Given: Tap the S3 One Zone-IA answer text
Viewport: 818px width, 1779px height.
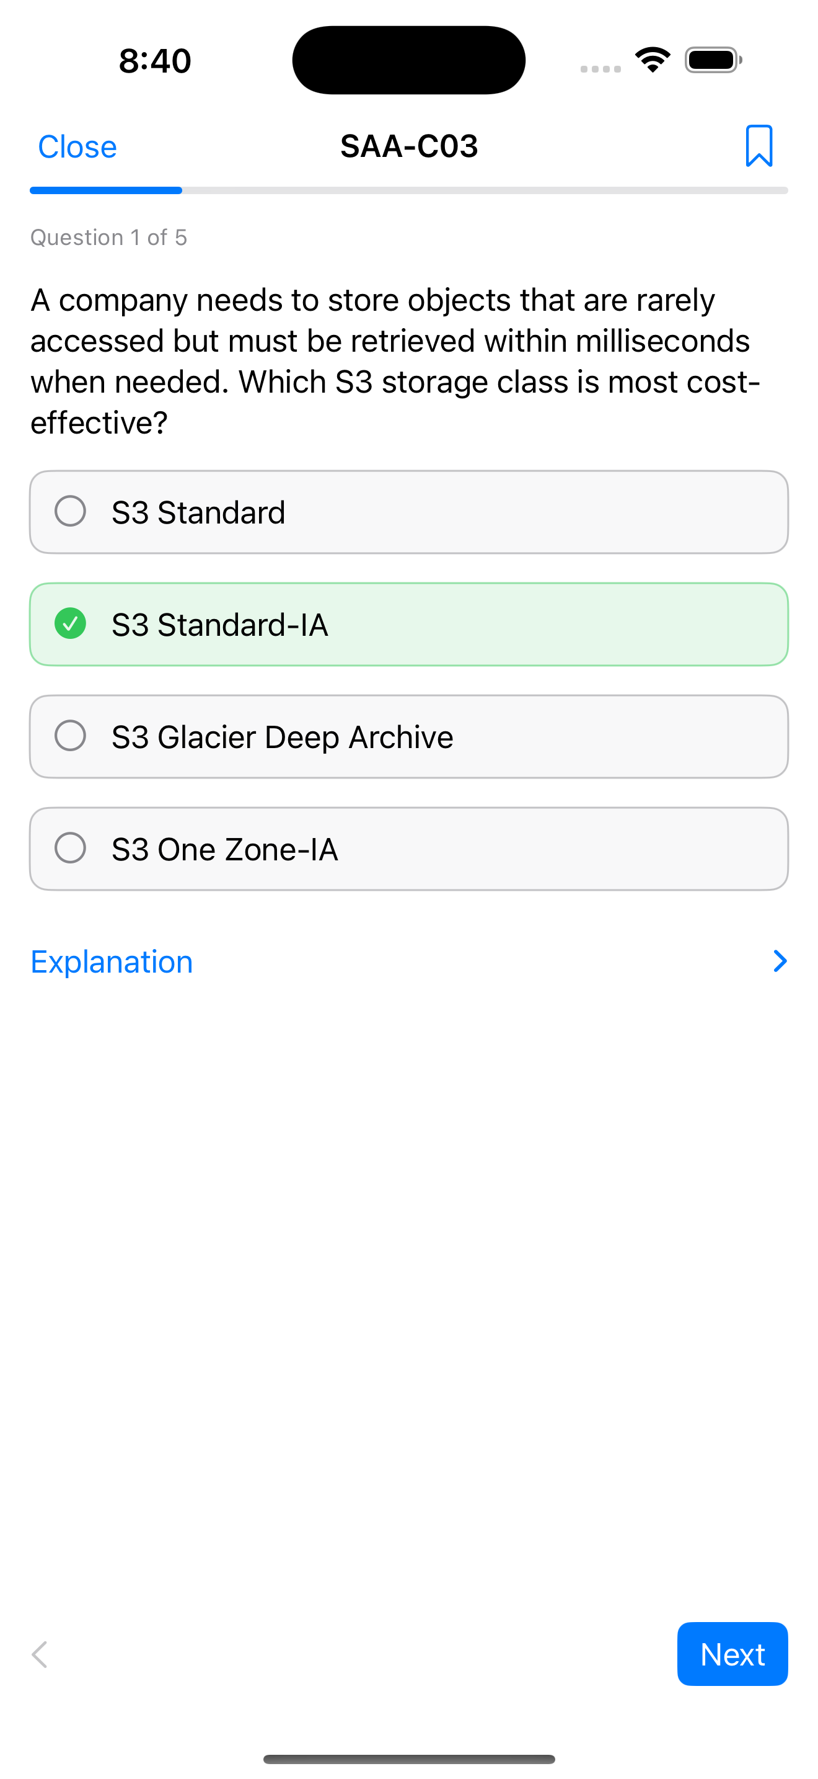Looking at the screenshot, I should (225, 849).
